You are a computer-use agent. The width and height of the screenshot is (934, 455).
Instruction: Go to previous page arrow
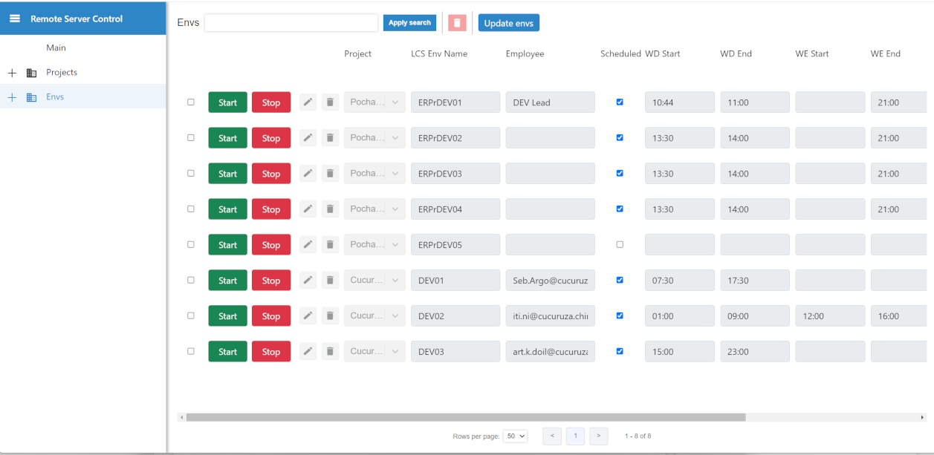552,436
